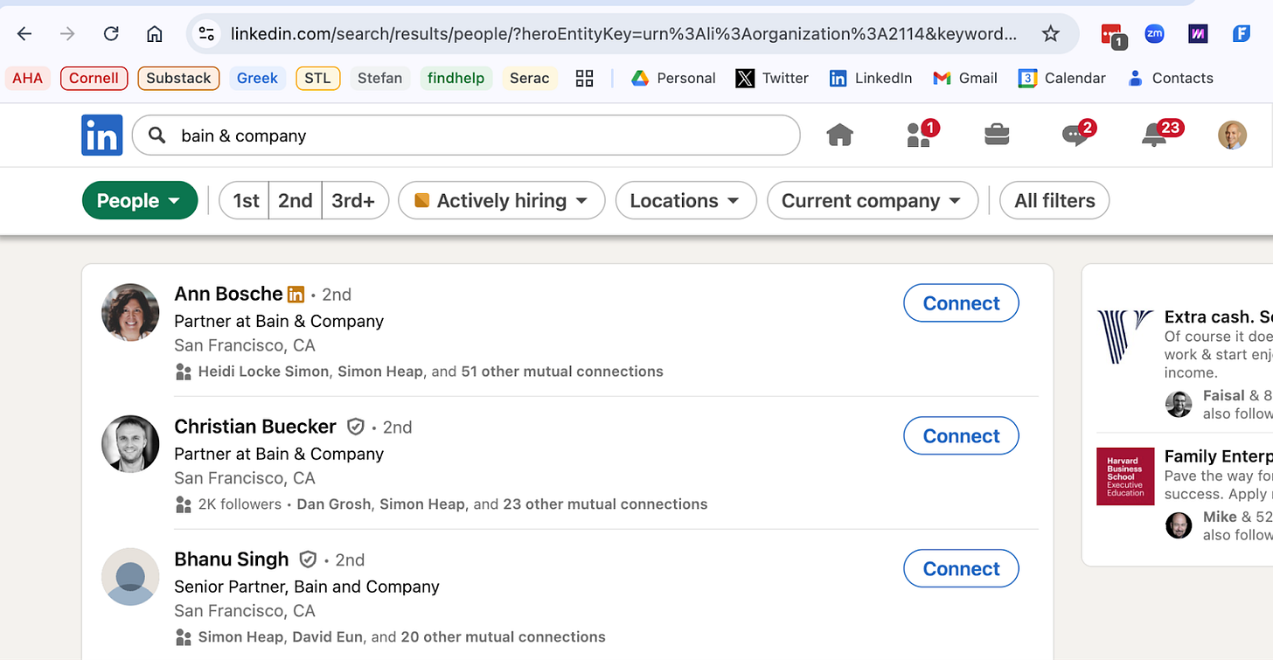The image size is (1273, 660).
Task: Open the STL bookmark
Action: pyautogui.click(x=317, y=78)
